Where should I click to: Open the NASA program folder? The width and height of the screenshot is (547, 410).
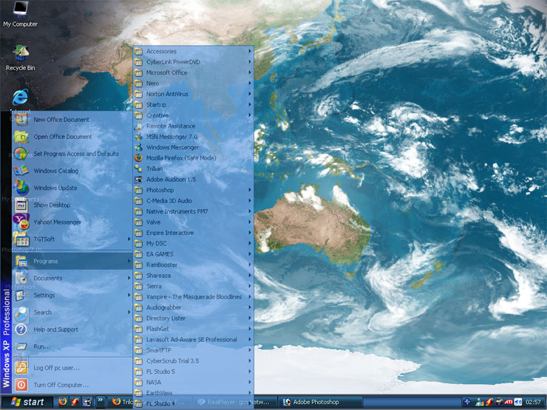tap(193, 382)
